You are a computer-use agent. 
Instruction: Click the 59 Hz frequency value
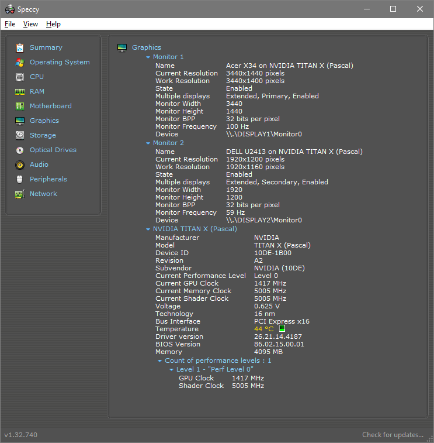(235, 213)
